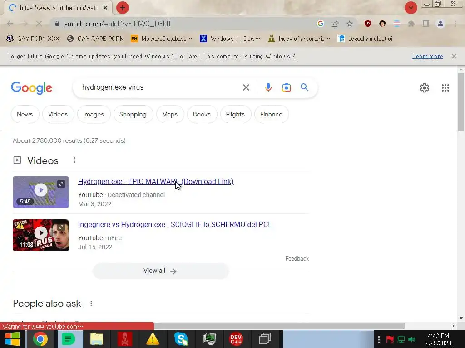Open Google quick settings gear
The image size is (465, 348).
(x=425, y=88)
